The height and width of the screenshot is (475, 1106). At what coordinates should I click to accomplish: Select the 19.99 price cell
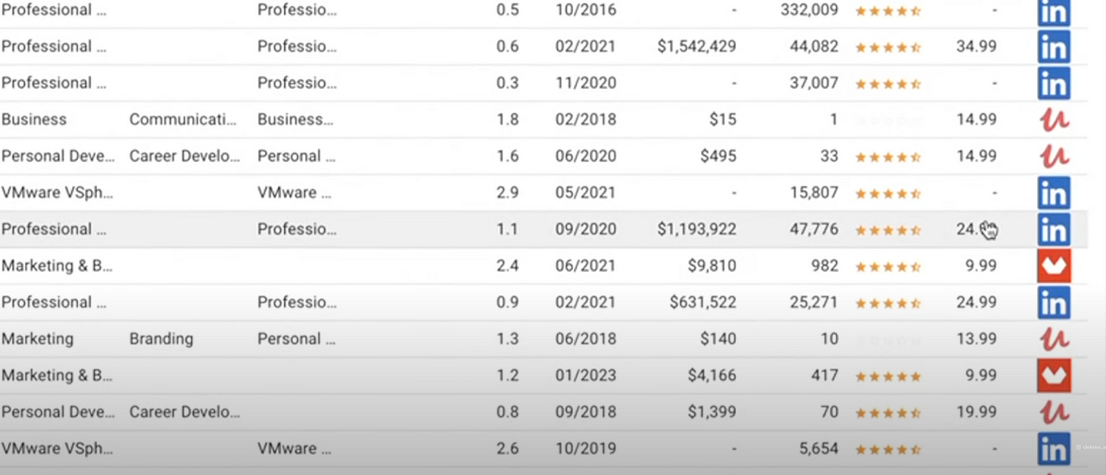[976, 412]
